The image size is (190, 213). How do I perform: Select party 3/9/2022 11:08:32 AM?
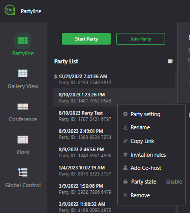tap(85, 207)
